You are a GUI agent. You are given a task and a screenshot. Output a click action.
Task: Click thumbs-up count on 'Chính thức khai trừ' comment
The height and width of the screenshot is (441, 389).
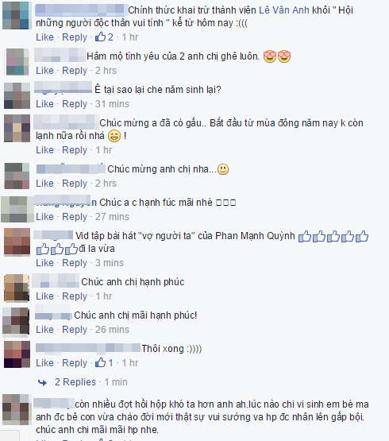click(104, 37)
